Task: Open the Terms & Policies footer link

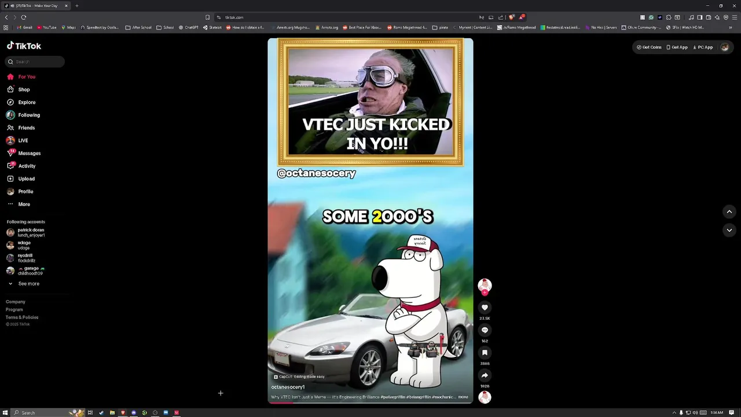Action: click(x=22, y=317)
